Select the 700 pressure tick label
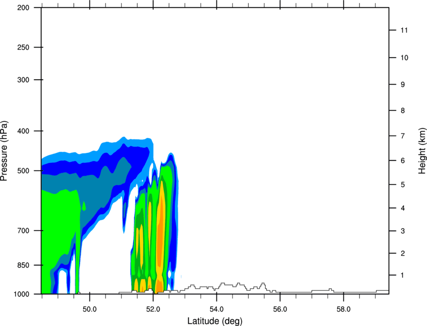 pyautogui.click(x=23, y=231)
